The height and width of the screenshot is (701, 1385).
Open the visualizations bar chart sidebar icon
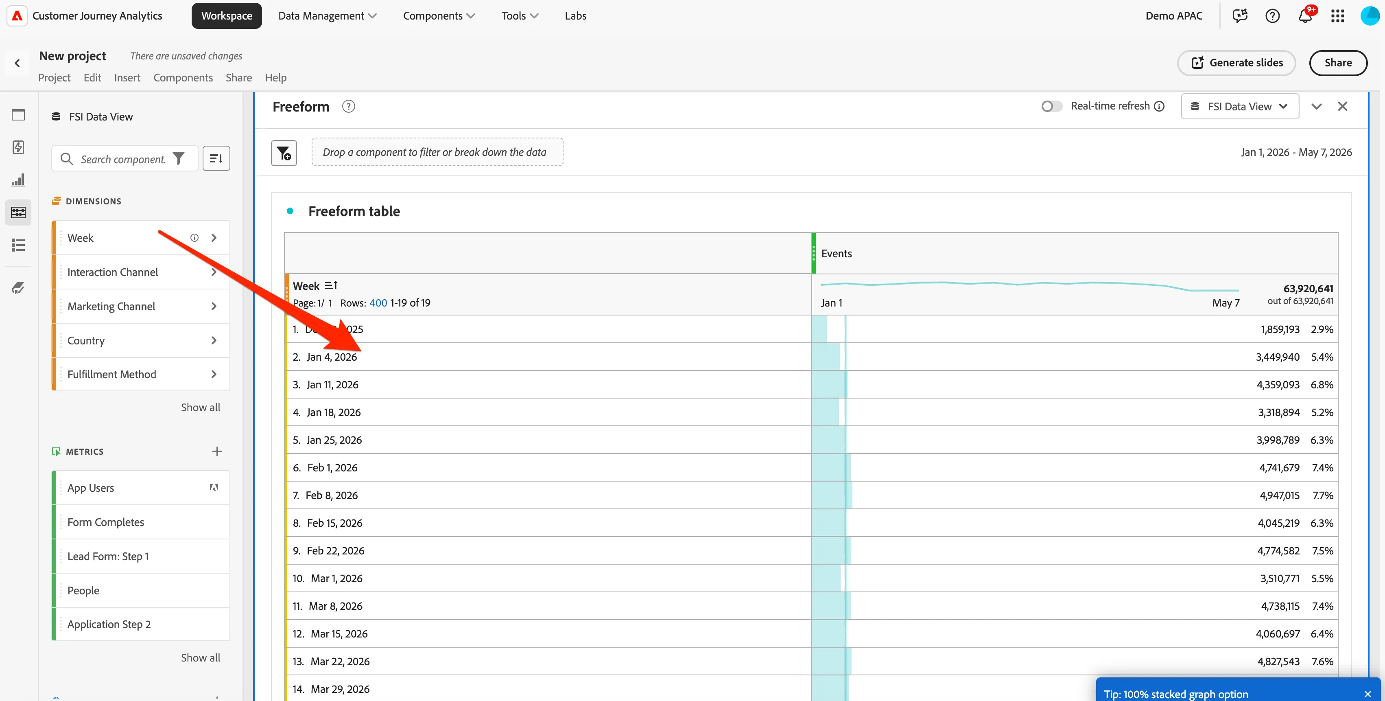point(18,180)
